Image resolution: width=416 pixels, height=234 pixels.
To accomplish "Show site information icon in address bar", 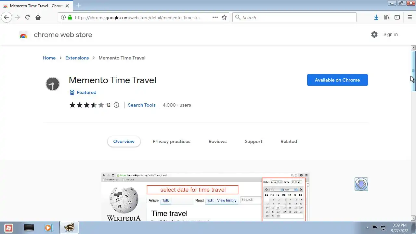I will point(63,18).
